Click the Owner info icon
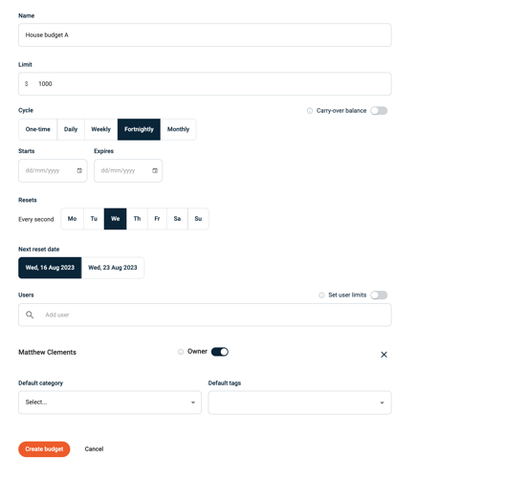This screenshot has width=526, height=480. [181, 352]
